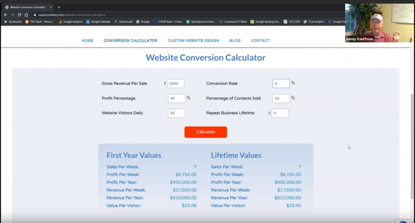
Task: Open Screencast-O-Matic bookmark
Action: pyautogui.click(x=233, y=22)
